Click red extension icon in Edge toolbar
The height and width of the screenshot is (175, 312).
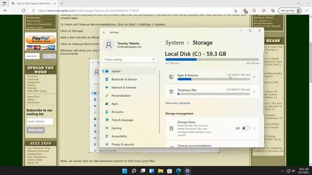pos(245,11)
